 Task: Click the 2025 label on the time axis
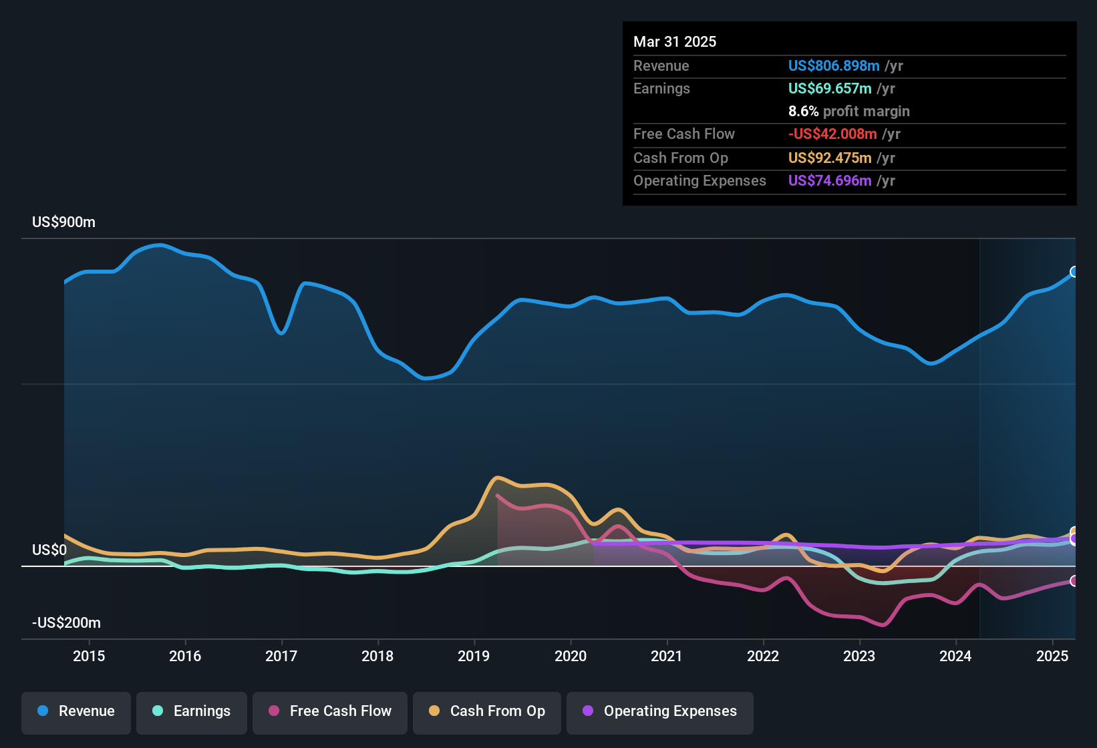point(1053,657)
